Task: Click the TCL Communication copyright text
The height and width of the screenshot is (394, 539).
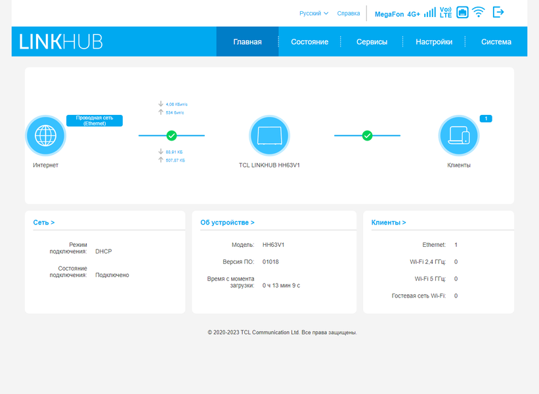Action: click(x=282, y=332)
